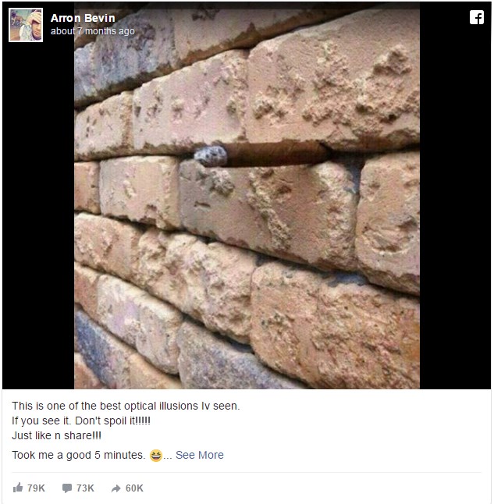The image size is (494, 504).
Task: Click the ellipsis before See More
Action: click(168, 456)
